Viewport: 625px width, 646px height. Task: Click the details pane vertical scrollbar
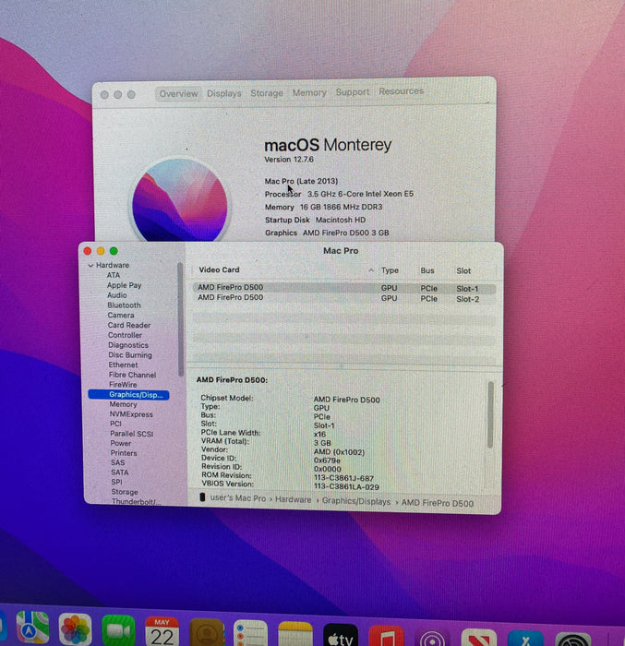[x=490, y=414]
